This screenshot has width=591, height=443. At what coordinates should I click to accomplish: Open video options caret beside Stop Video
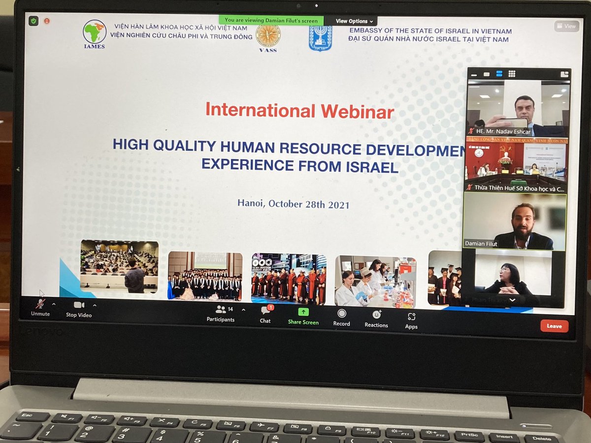pyautogui.click(x=95, y=305)
